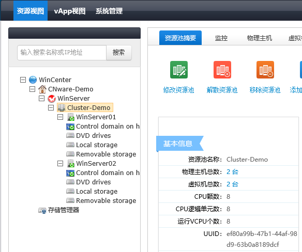Open the 系统管理 top tab
This screenshot has width=302, height=252.
[x=109, y=11]
